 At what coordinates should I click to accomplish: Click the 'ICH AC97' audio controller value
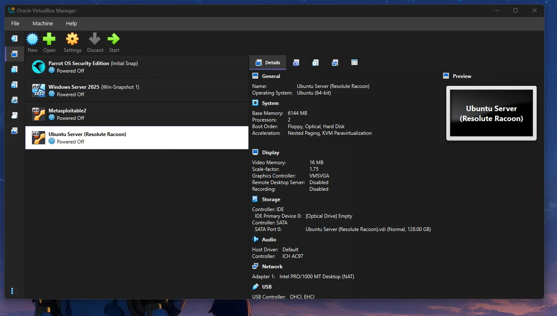tap(293, 256)
